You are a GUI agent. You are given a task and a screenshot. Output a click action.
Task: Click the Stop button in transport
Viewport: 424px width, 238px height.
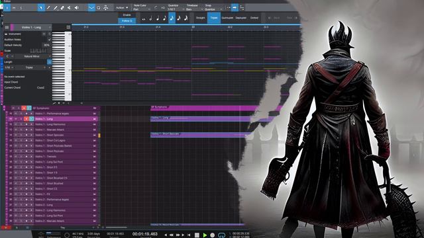(197, 235)
